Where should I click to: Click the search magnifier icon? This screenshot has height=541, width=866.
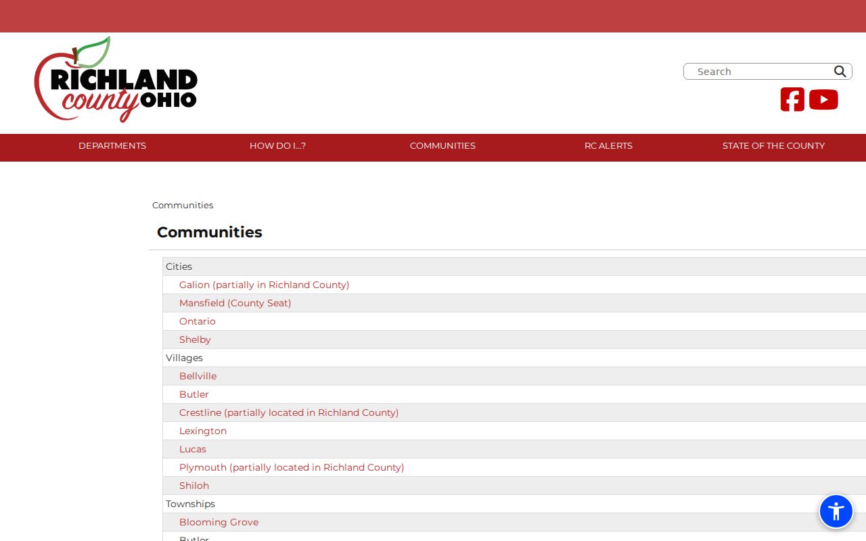pyautogui.click(x=840, y=71)
